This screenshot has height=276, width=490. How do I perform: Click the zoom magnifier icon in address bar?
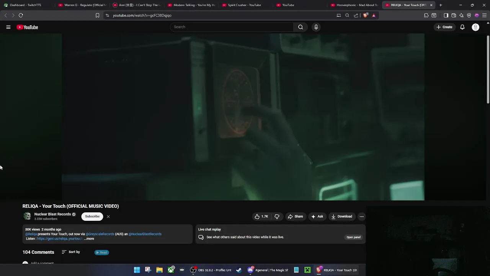(347, 15)
